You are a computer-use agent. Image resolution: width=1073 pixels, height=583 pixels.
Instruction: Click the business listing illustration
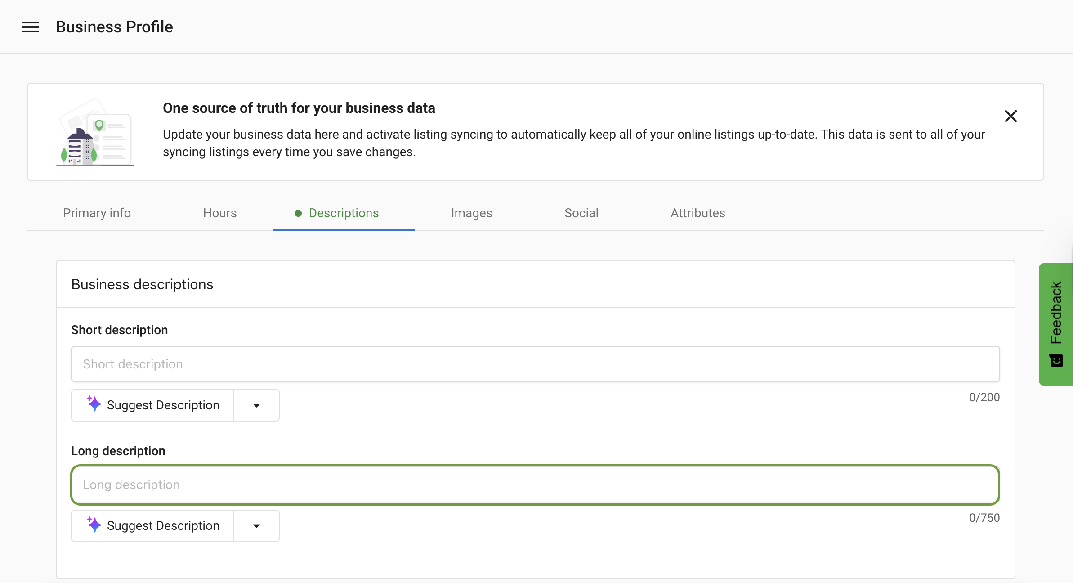(x=95, y=132)
